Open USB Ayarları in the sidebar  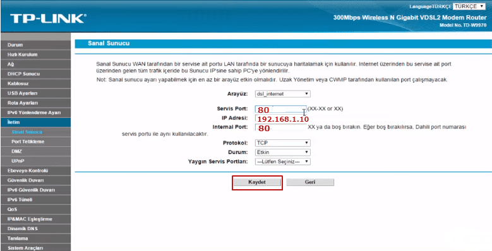(35, 93)
